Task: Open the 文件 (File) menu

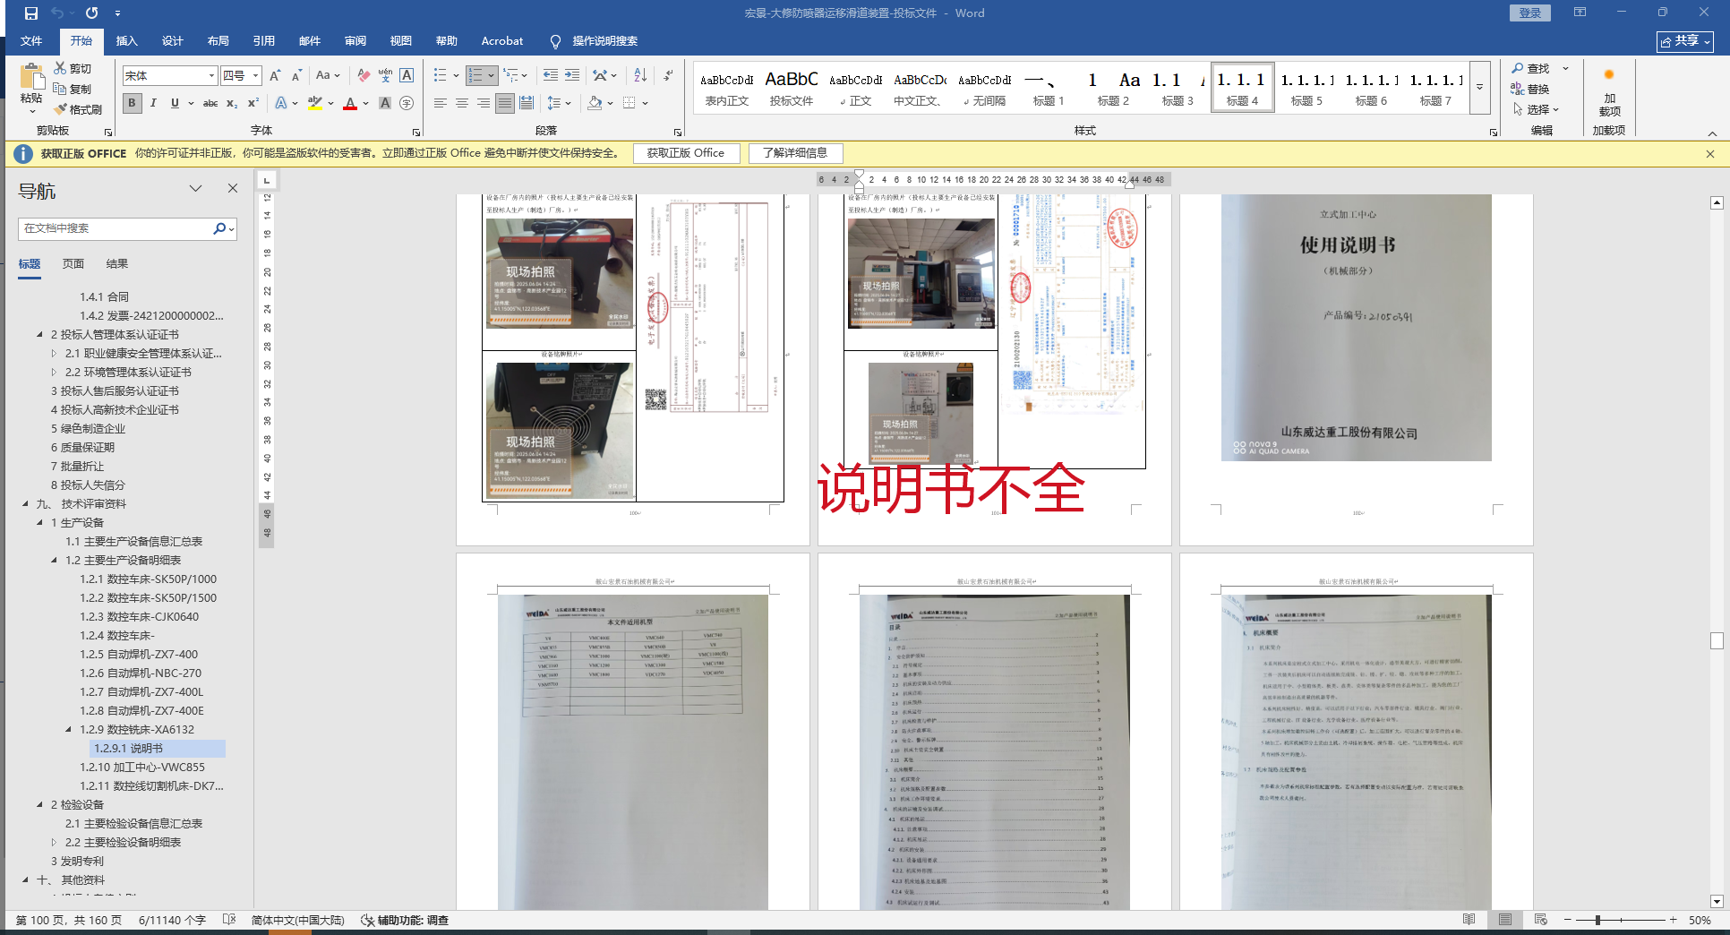Action: pos(31,40)
